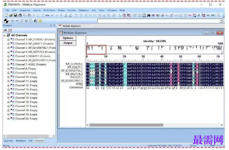This screenshot has width=229, height=150.
Task: Collapse the All Channels root node
Action: point(5,35)
